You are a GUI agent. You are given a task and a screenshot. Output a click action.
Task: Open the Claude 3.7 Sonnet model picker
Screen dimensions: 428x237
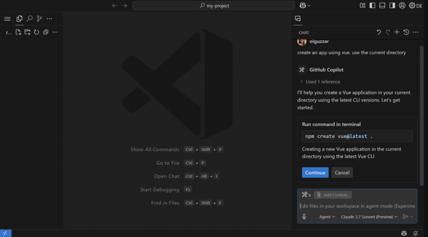[369, 216]
